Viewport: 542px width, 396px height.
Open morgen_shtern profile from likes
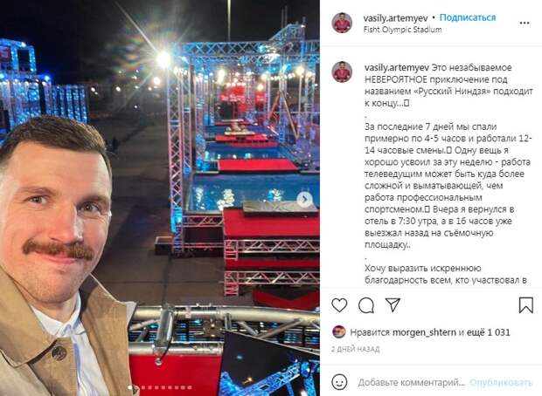(424, 332)
